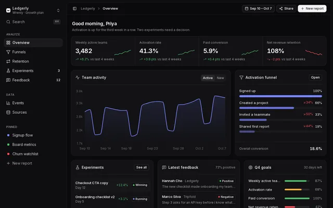Click See all in Experiments card
The height and width of the screenshot is (208, 333).
pos(142,167)
